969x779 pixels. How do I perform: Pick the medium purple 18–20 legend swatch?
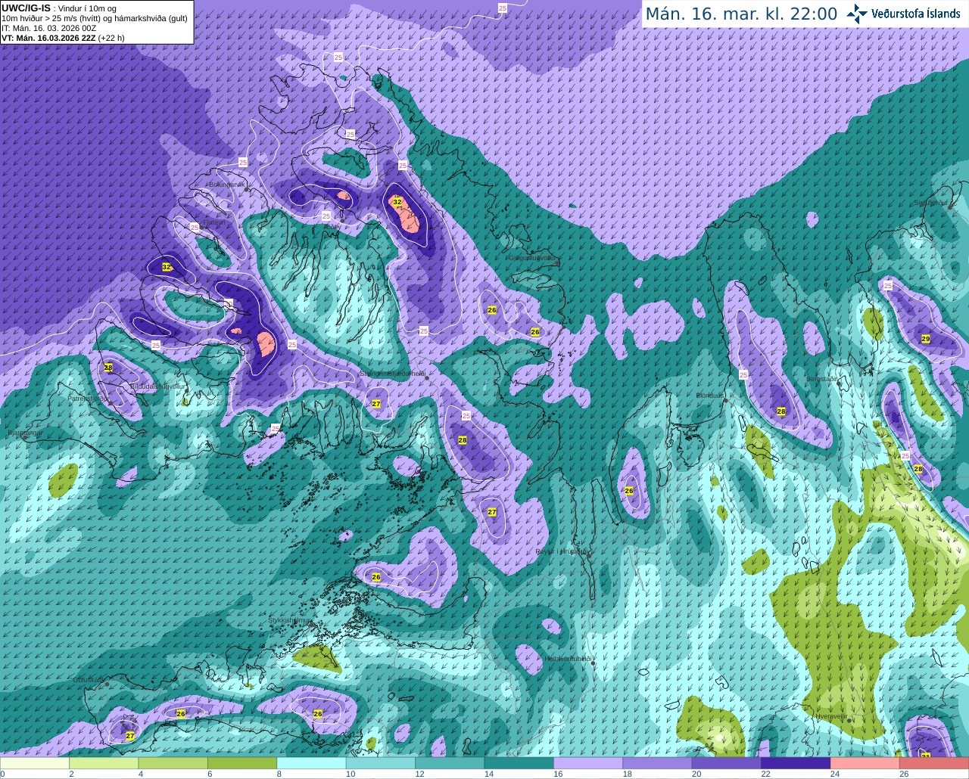coord(657,763)
